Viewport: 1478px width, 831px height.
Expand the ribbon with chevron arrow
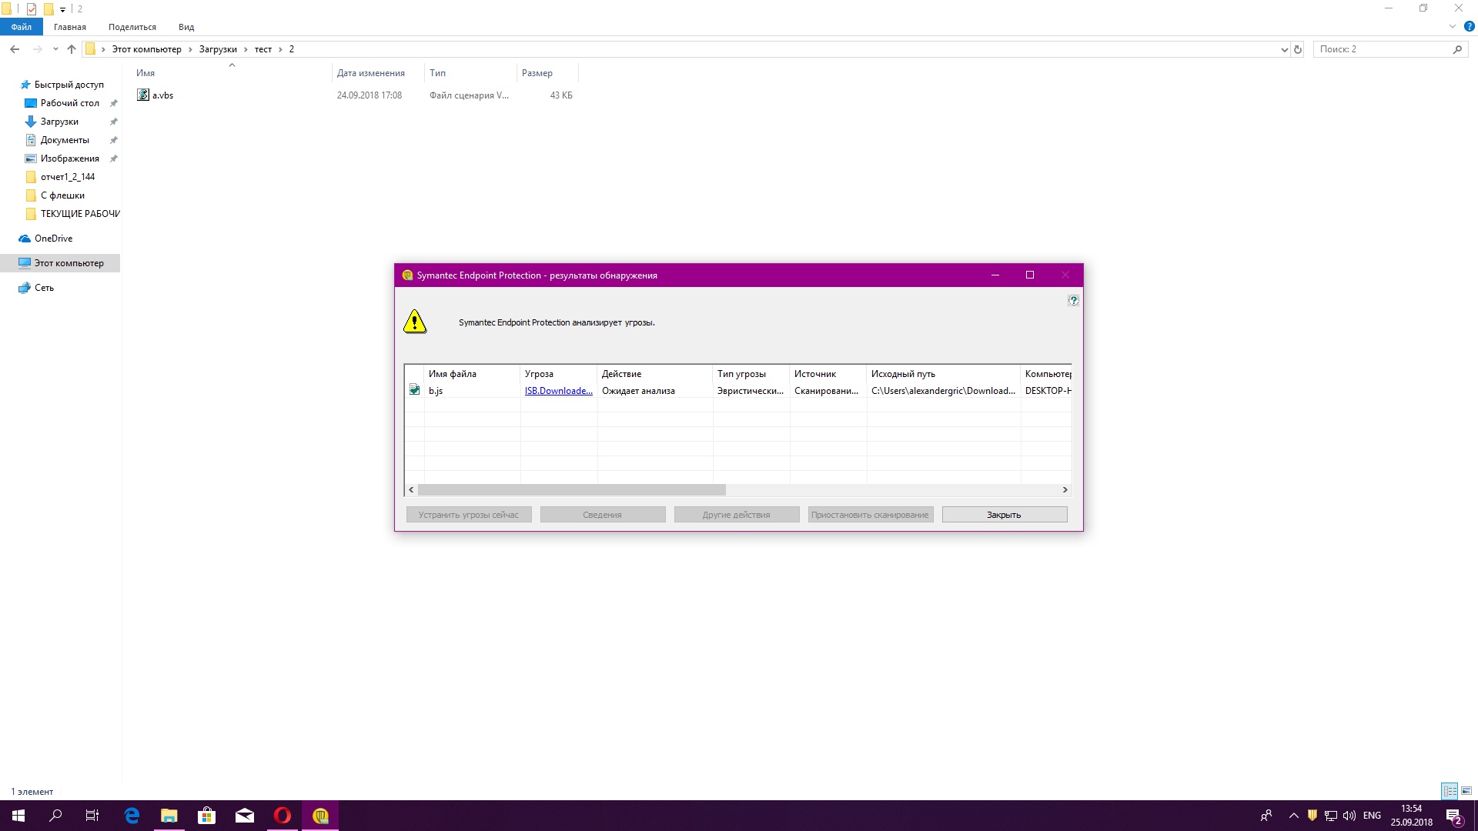point(1453,26)
